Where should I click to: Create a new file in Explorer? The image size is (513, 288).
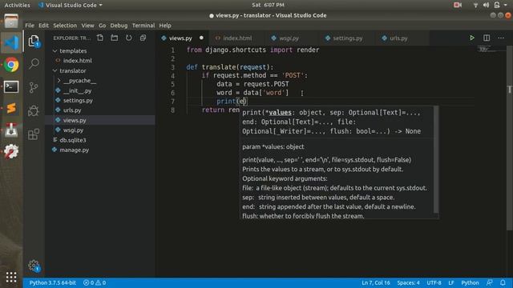click(100, 38)
